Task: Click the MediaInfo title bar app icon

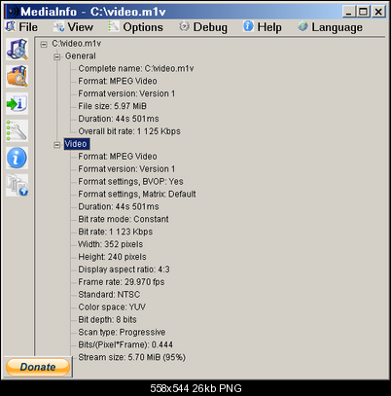Action: (x=12, y=12)
